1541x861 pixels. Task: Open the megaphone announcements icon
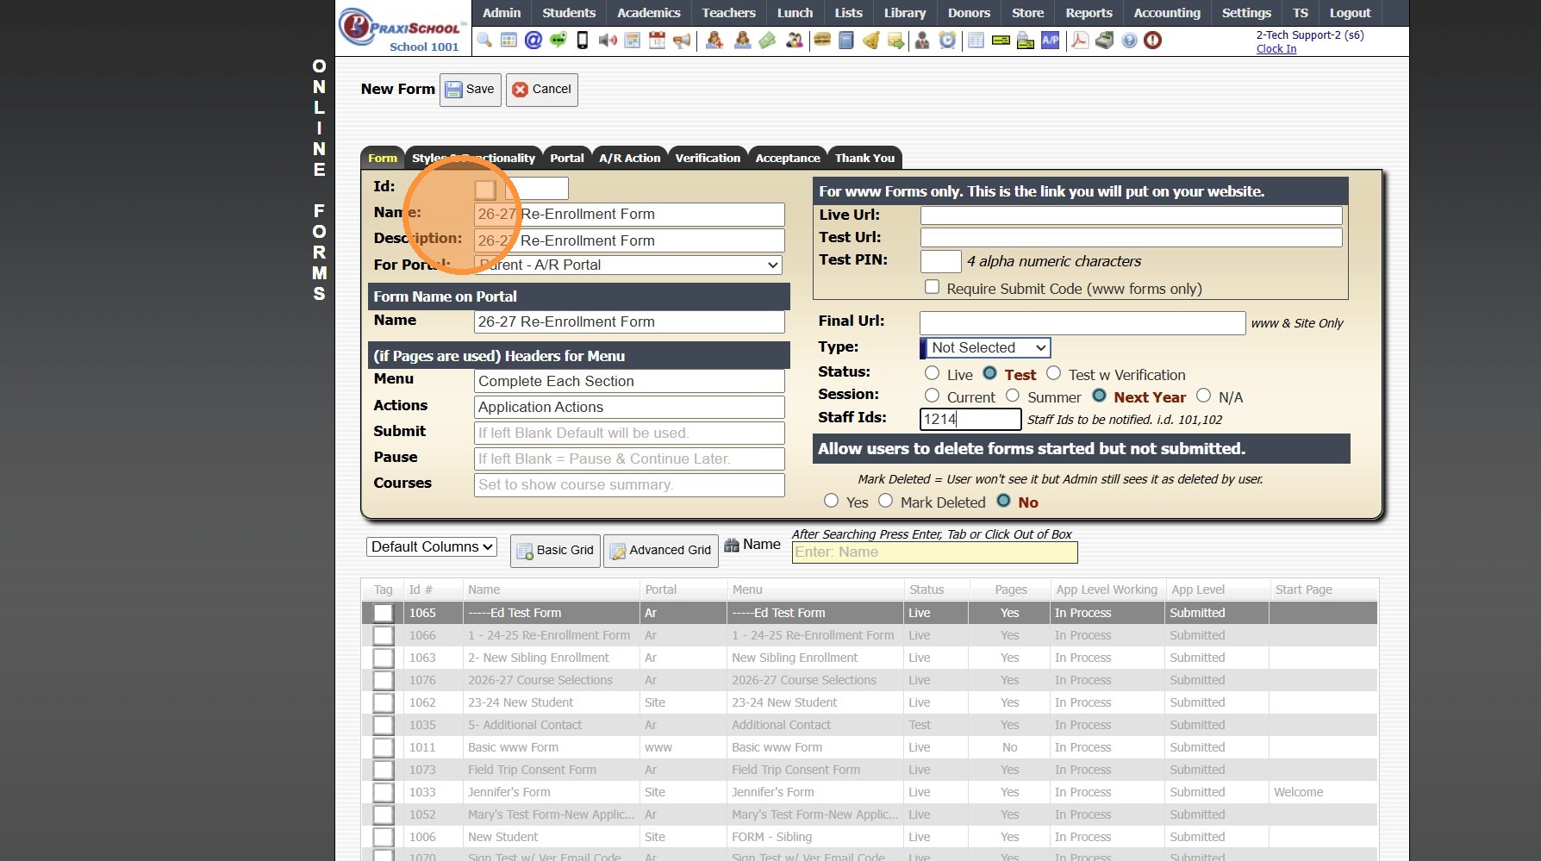point(683,41)
